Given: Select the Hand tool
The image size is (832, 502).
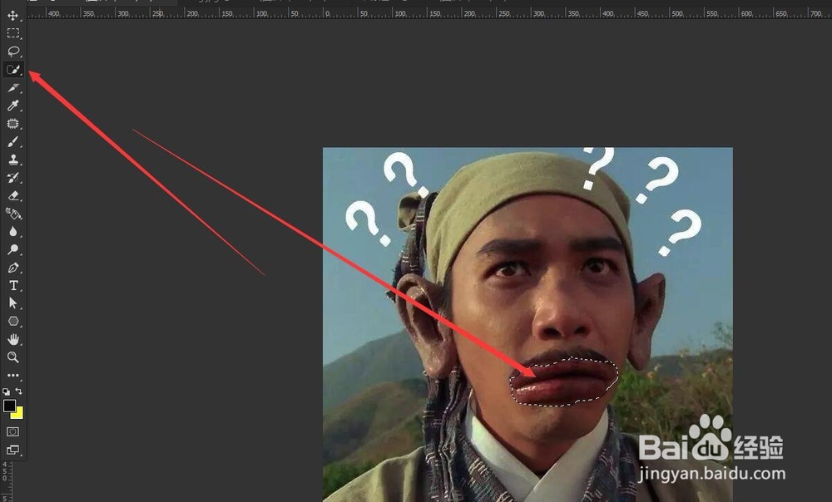Looking at the screenshot, I should (x=12, y=339).
